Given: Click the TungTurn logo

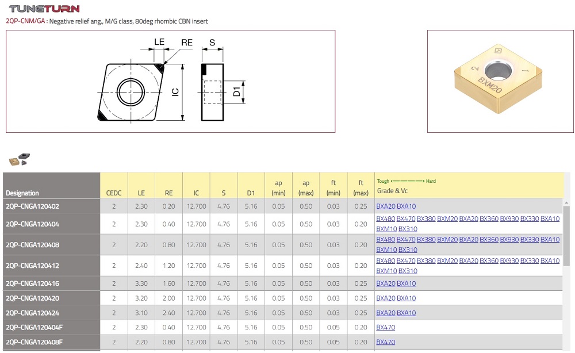Looking at the screenshot, I should (x=44, y=9).
